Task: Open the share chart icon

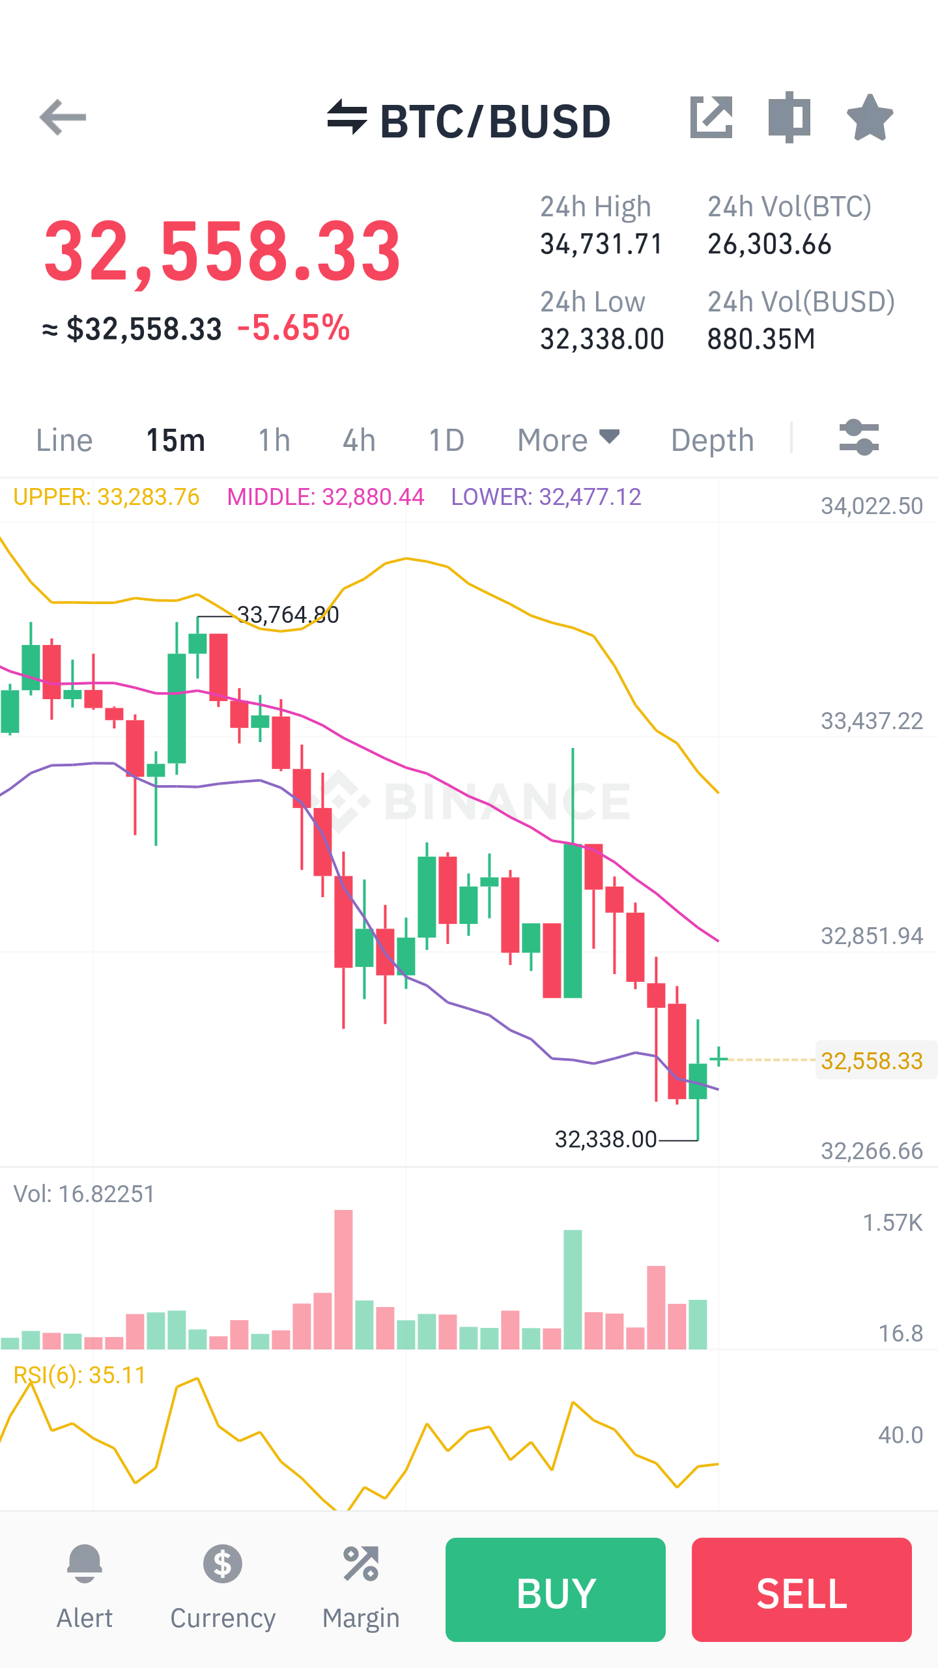Action: [711, 117]
